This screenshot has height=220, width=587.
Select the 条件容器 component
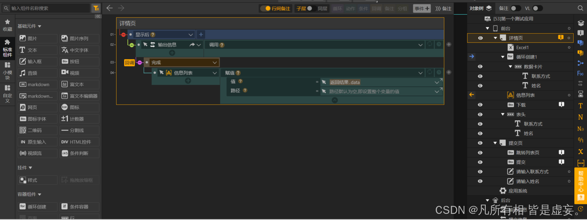80,207
